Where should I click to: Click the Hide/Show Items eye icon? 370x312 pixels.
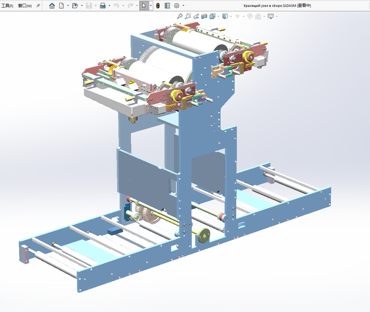238,16
